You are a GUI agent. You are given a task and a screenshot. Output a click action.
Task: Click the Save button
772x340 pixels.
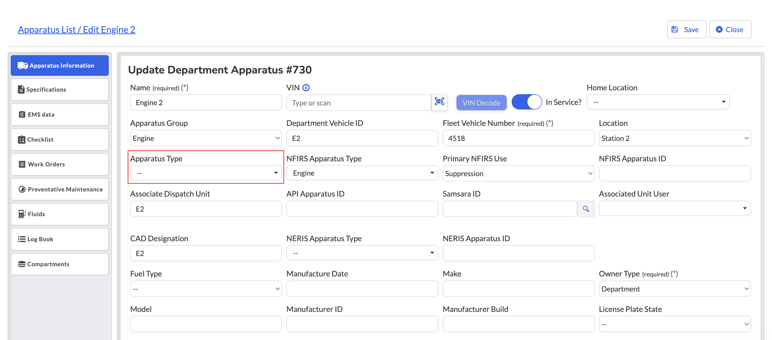686,29
